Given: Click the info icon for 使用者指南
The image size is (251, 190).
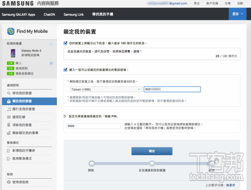Looking at the screenshot, I should click(9, 182).
